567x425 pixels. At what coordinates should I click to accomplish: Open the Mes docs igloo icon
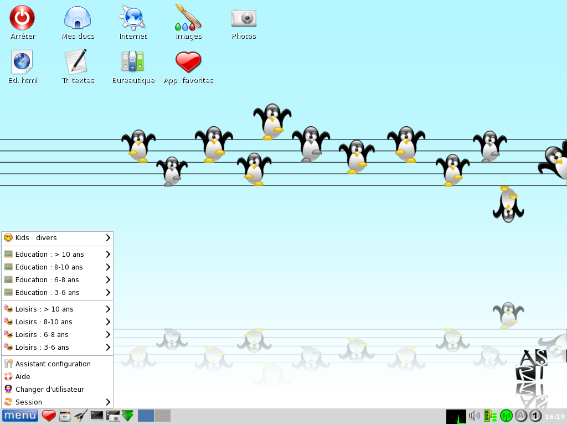(78, 17)
